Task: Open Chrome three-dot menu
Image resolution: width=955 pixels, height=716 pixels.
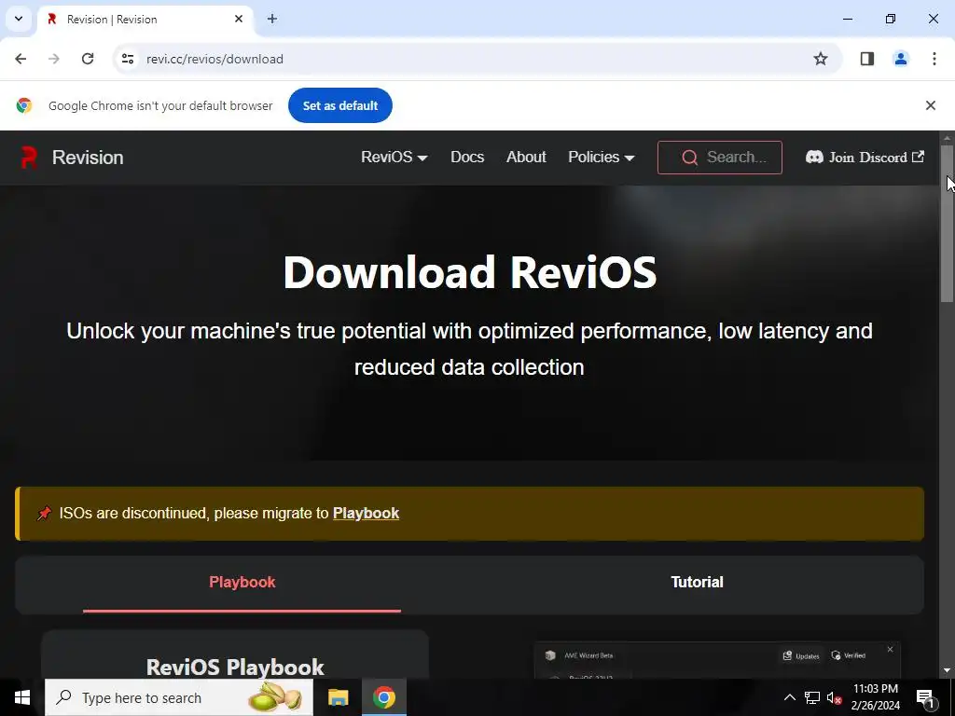Action: [x=934, y=59]
